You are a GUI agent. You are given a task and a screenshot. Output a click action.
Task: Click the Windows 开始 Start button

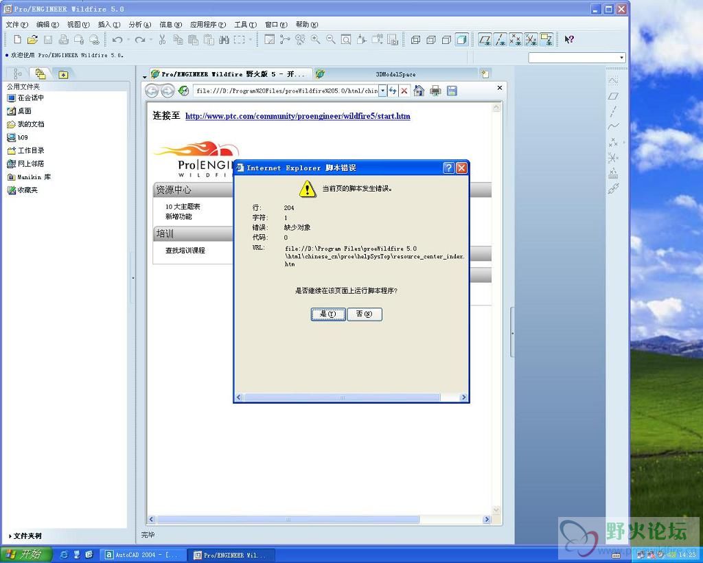click(x=25, y=555)
